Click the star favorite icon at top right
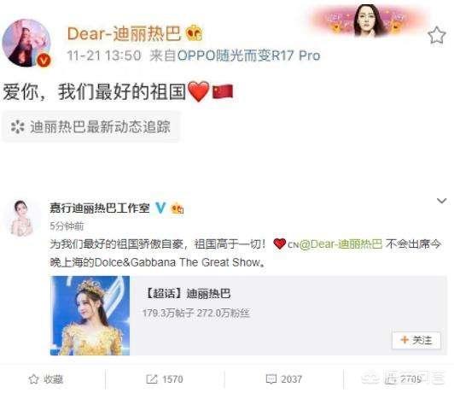This screenshot has height=393, width=454. (436, 35)
